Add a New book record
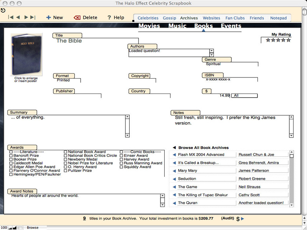 pos(54,18)
